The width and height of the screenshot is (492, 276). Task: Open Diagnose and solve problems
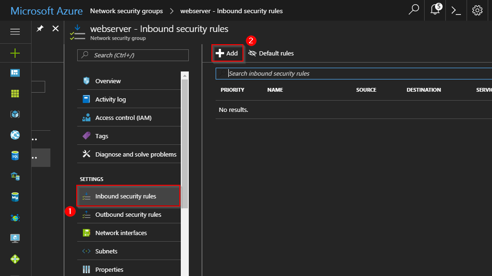pos(129,154)
